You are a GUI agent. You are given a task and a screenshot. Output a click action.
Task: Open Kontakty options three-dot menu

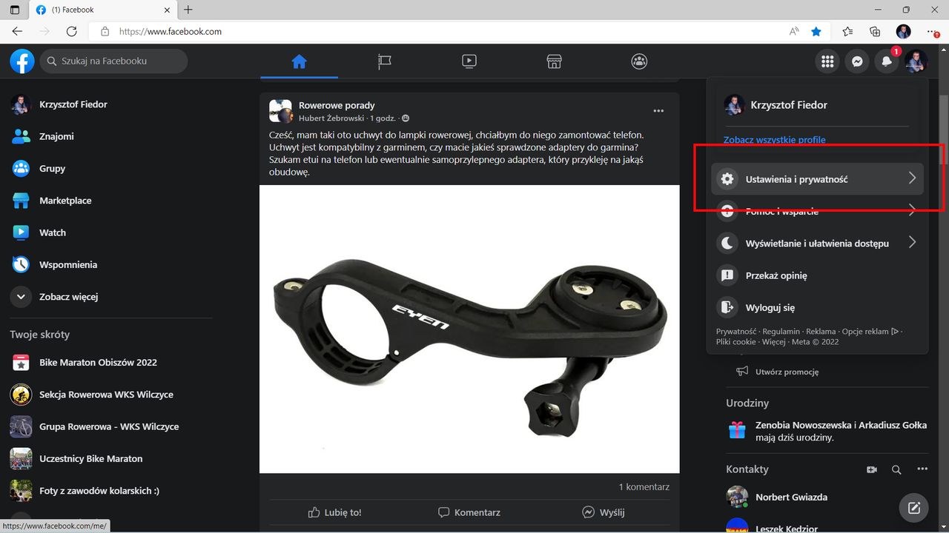click(x=922, y=469)
